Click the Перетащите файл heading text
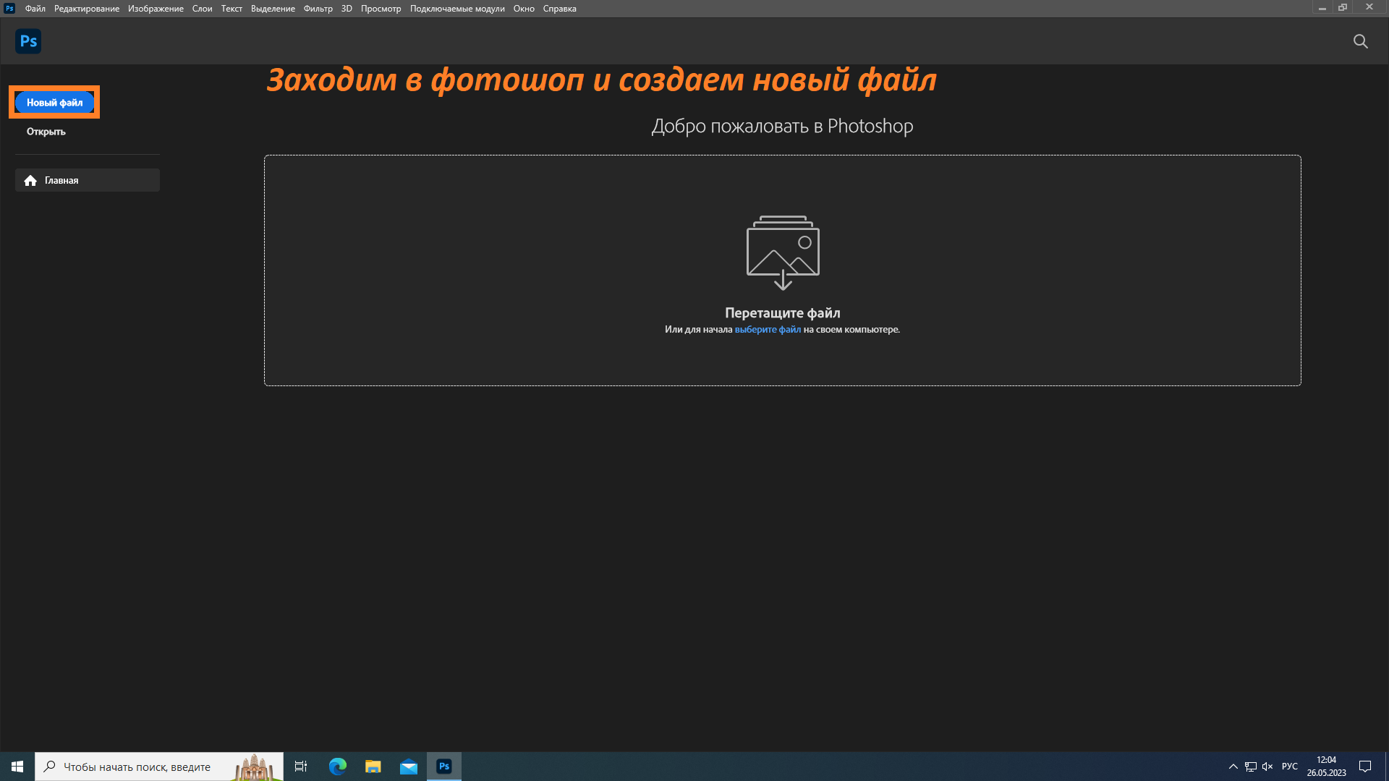 click(x=783, y=312)
